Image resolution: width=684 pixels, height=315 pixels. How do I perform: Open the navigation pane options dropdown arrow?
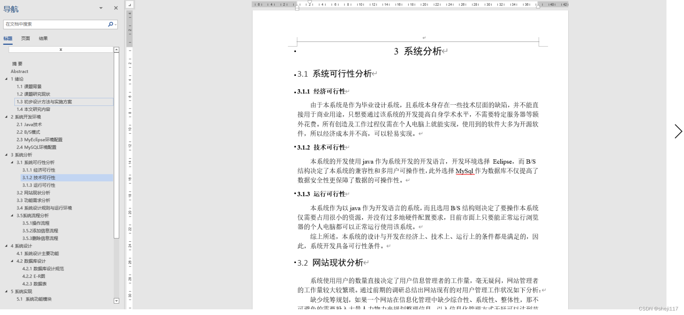[101, 8]
